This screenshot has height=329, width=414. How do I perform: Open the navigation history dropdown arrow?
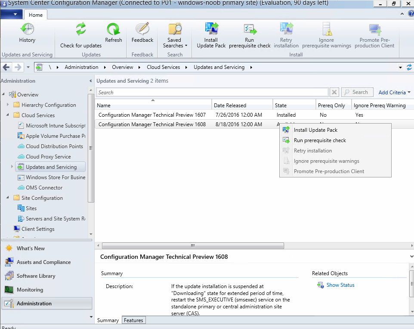(x=28, y=67)
